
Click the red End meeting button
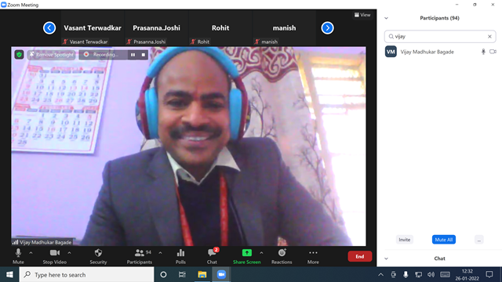coord(359,256)
